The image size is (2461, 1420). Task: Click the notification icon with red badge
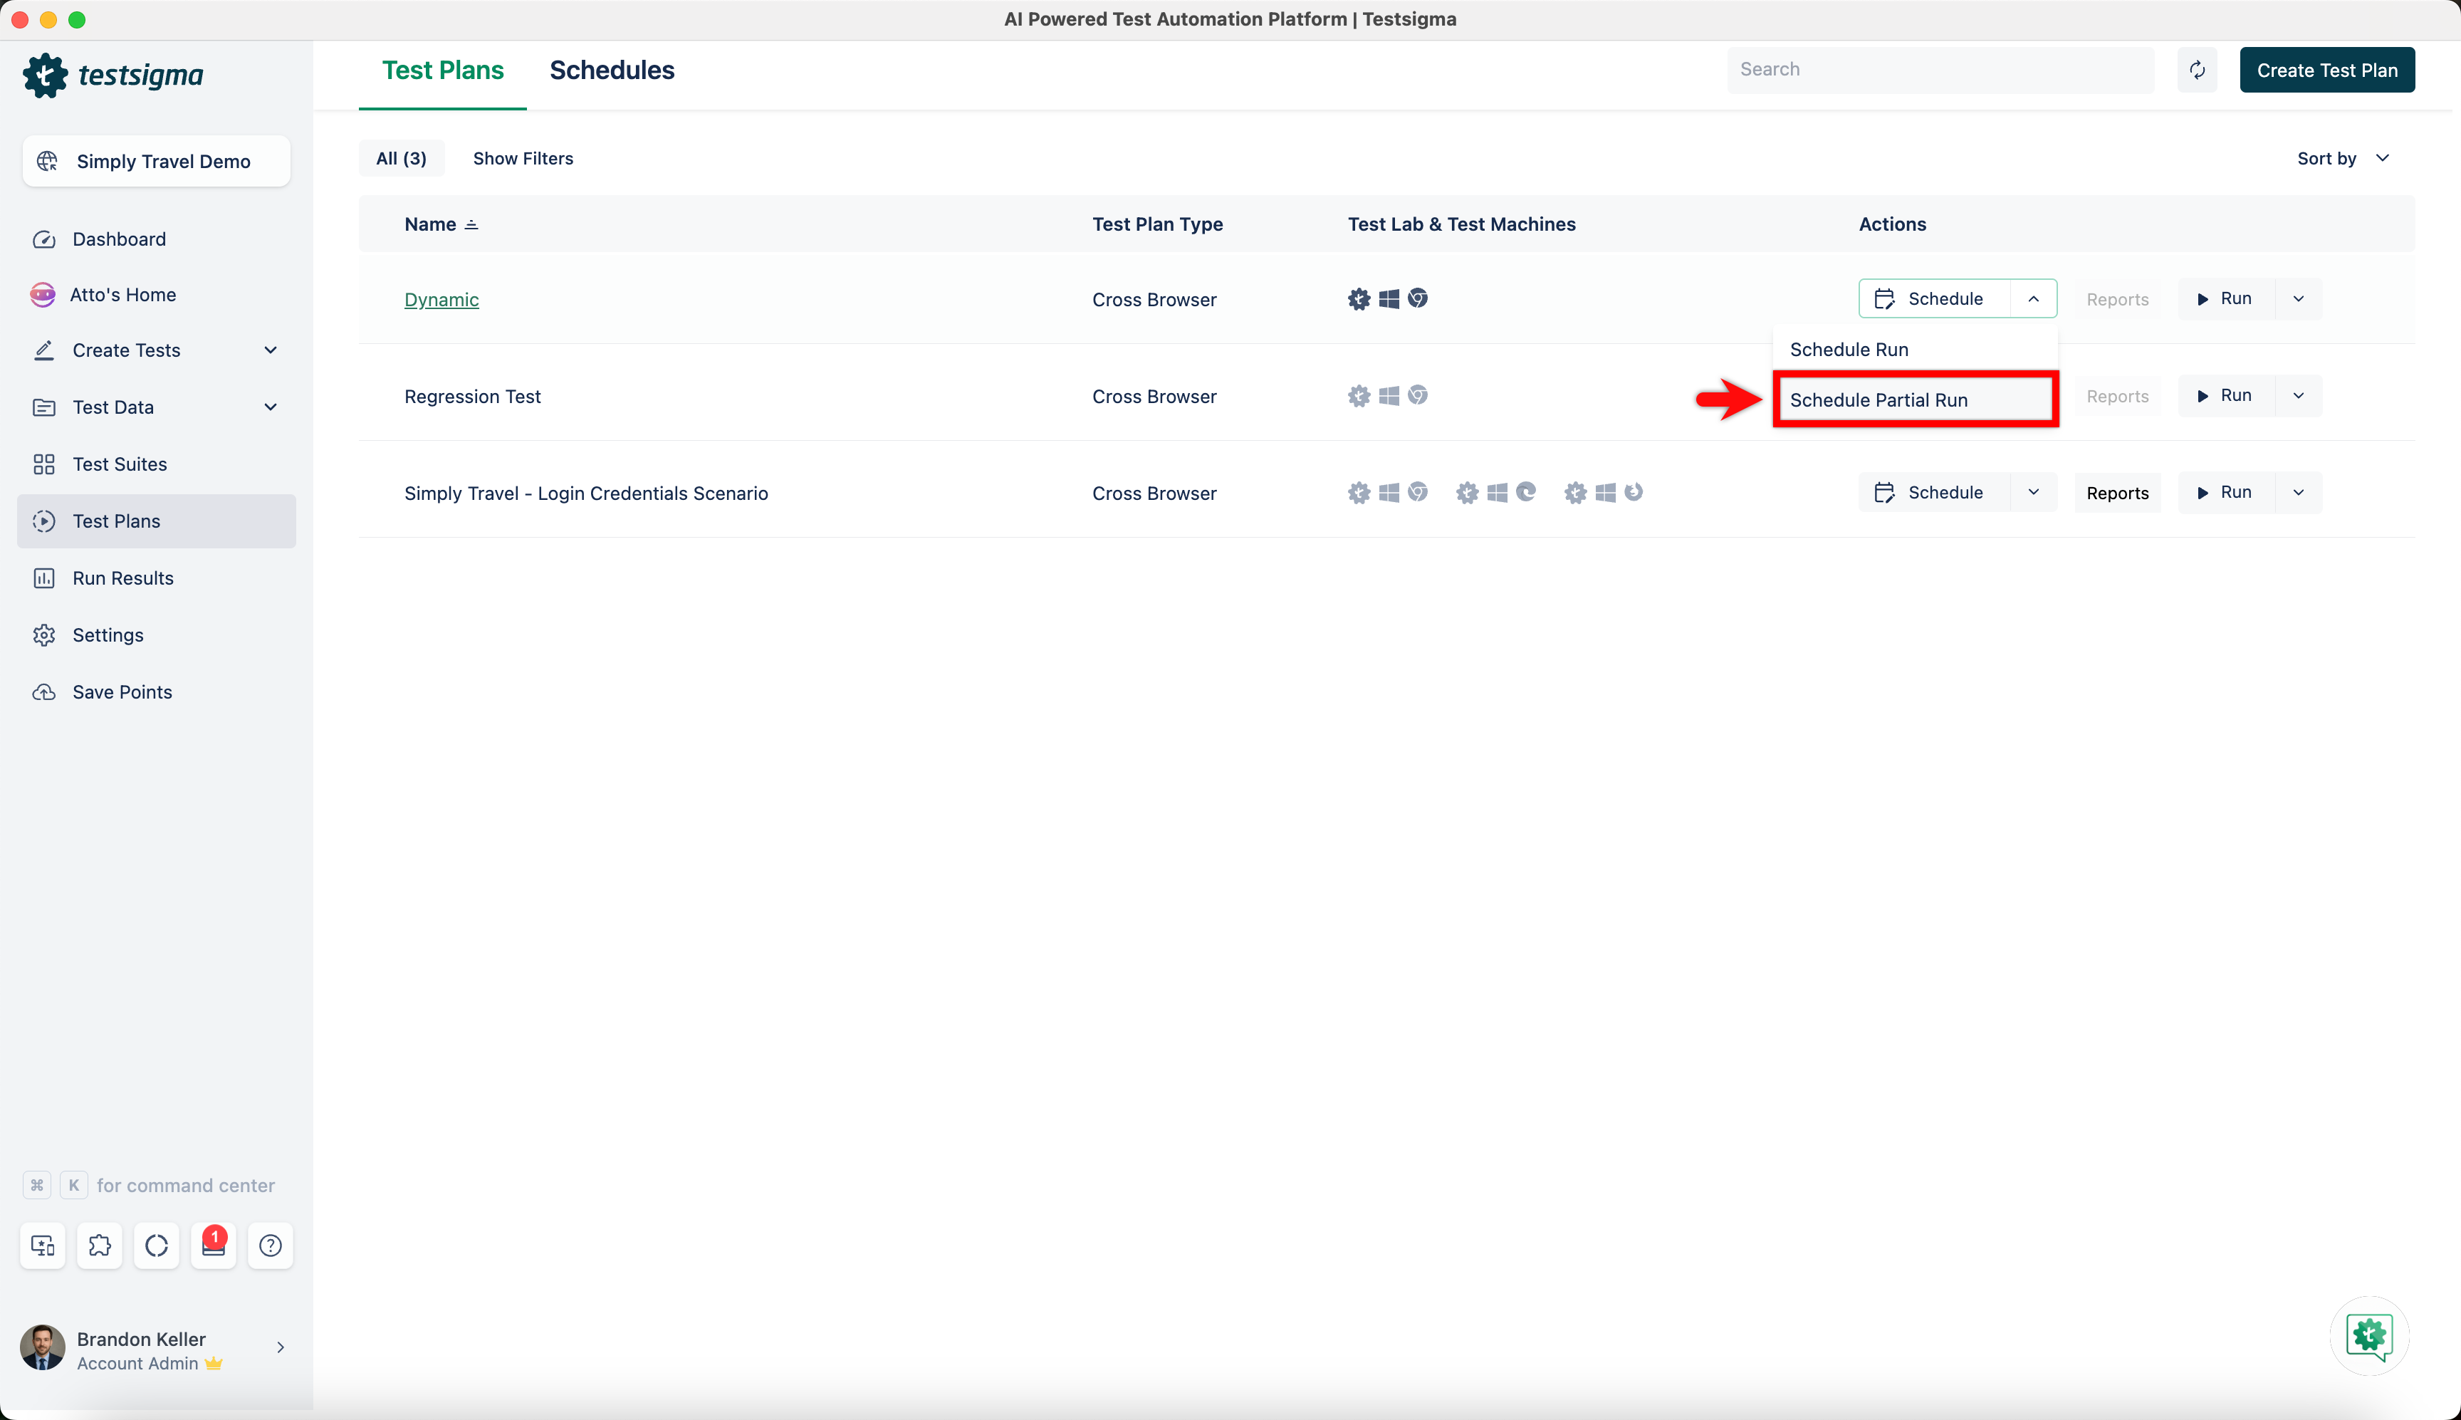(x=214, y=1246)
